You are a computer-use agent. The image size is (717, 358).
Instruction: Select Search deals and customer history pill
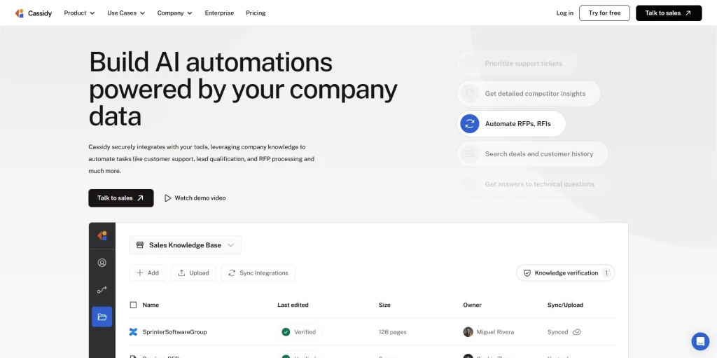(x=532, y=154)
